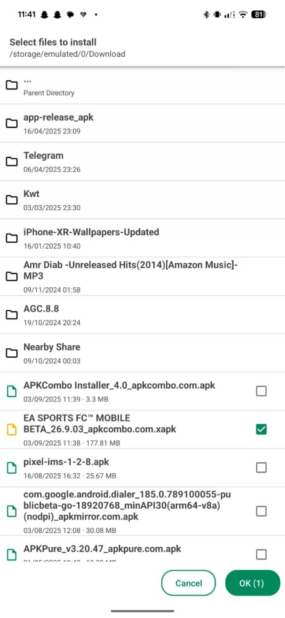Image resolution: width=285 pixels, height=618 pixels.
Task: Tap the APKCombo Installer file icon
Action: 12,391
